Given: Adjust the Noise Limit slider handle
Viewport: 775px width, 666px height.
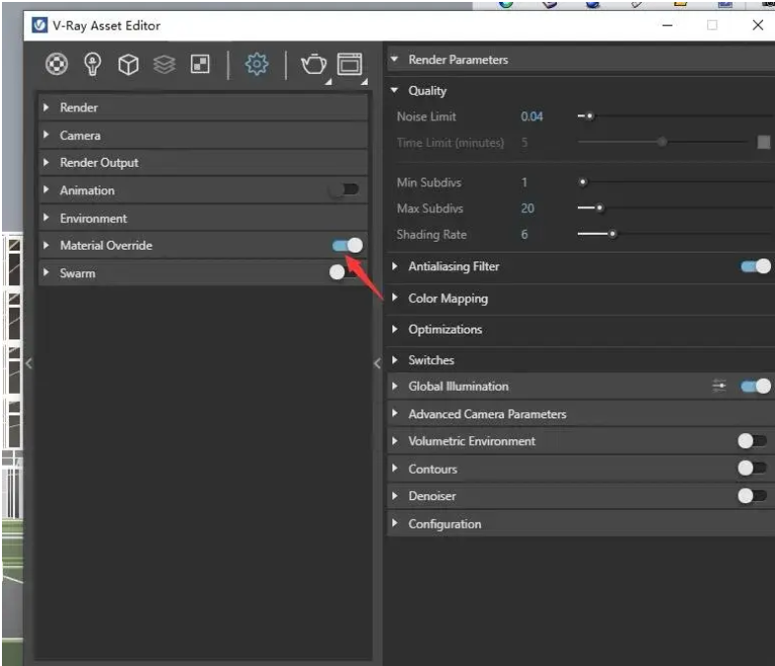Looking at the screenshot, I should [590, 116].
